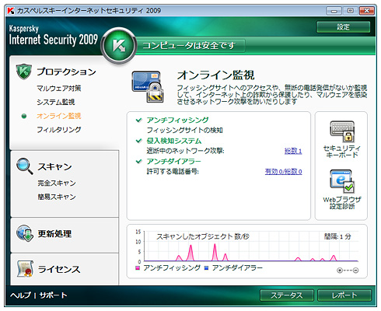The image size is (381, 311).
Task: Click the 設定 button
Action: (344, 27)
